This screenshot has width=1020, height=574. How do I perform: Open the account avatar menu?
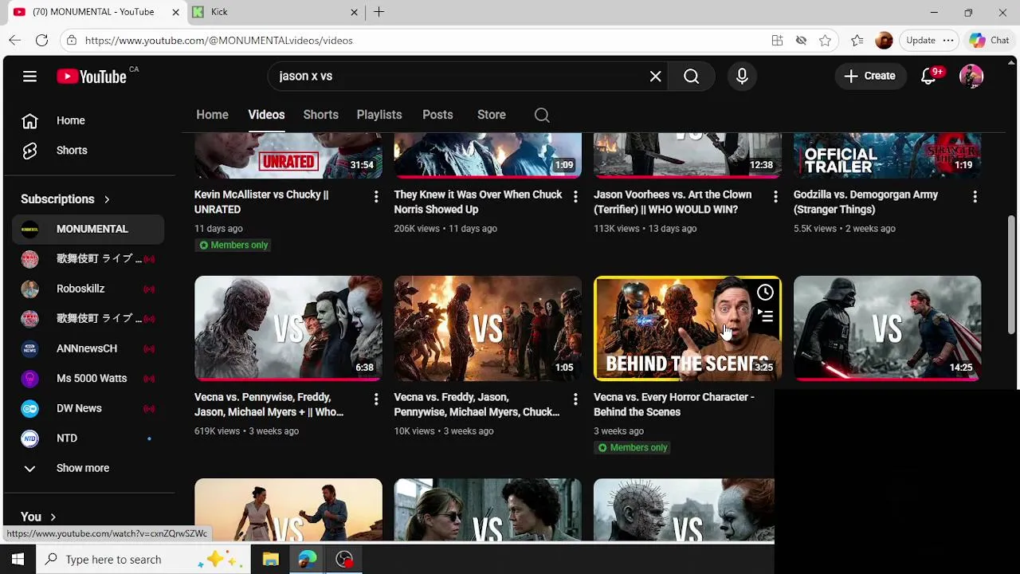point(971,77)
